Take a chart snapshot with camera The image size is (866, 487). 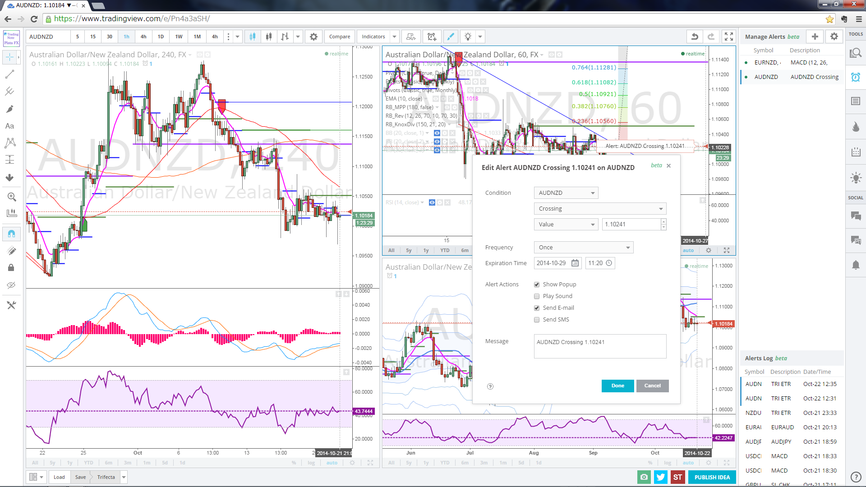click(644, 477)
